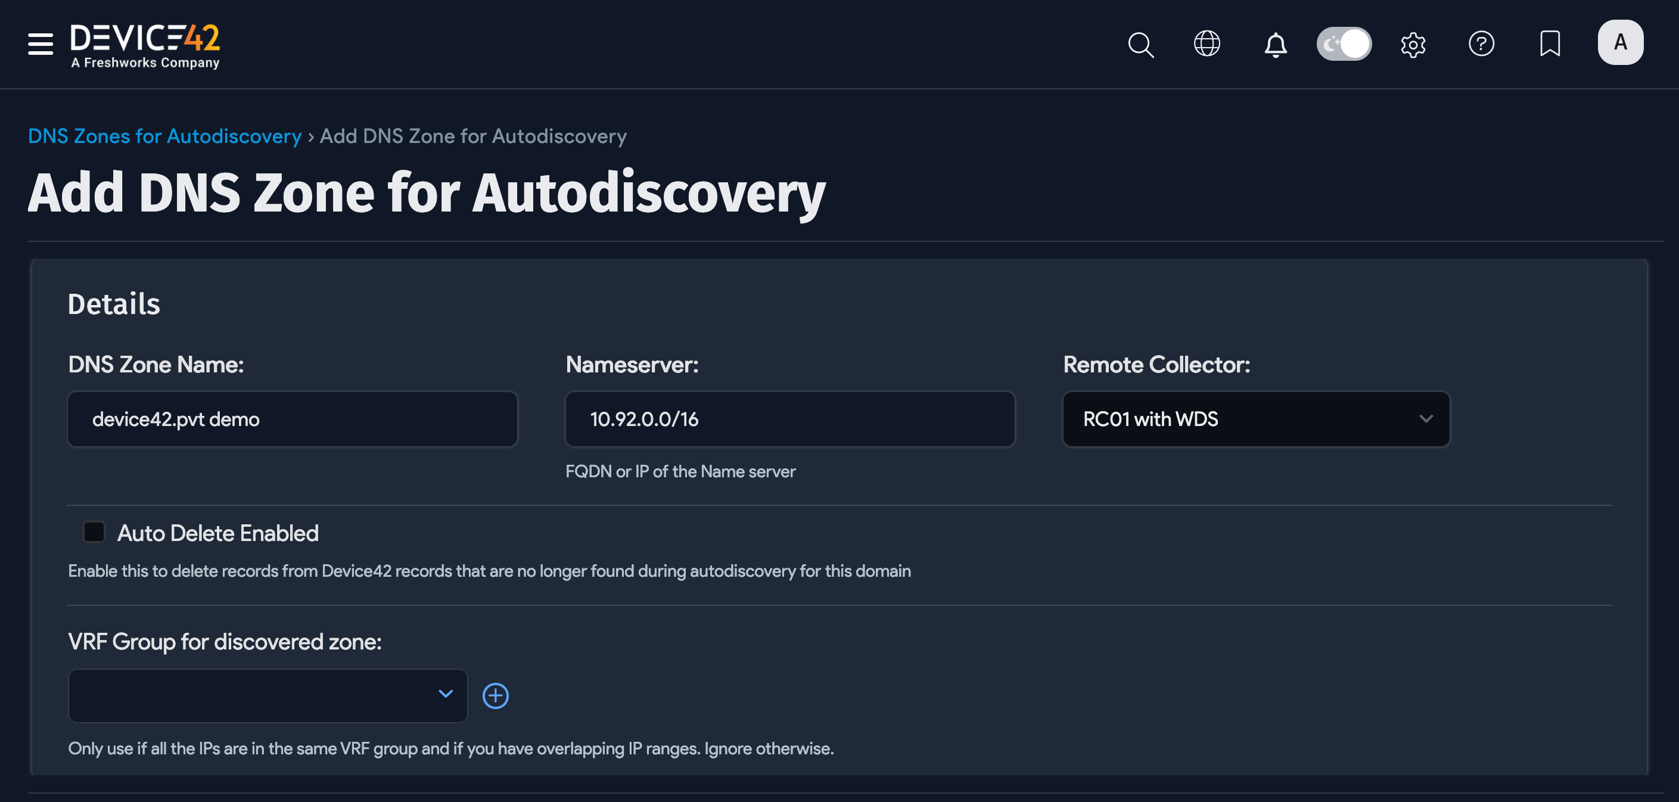Add a new VRF Group via plus icon
This screenshot has width=1679, height=802.
click(x=495, y=696)
